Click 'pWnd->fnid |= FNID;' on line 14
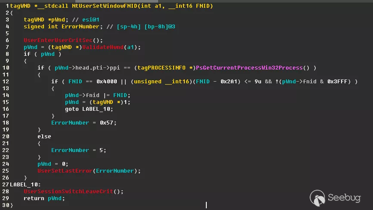This screenshot has height=210, width=373. tap(98, 95)
